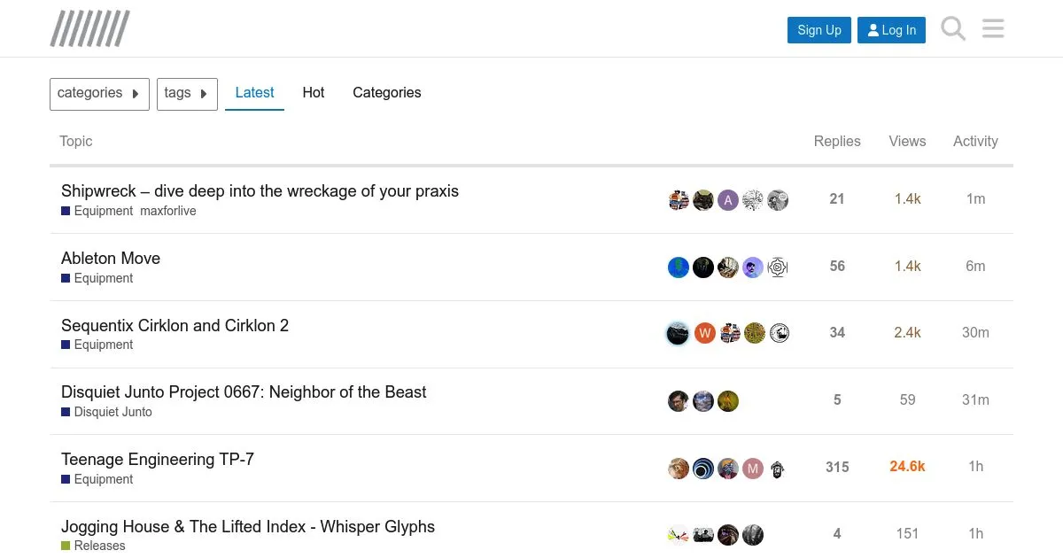Click the 30m activity time for Sequentix

[x=975, y=333]
